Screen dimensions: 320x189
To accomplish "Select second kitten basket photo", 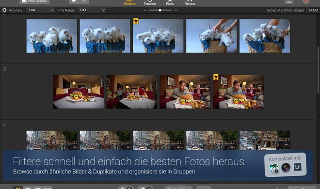I will pos(105,36).
